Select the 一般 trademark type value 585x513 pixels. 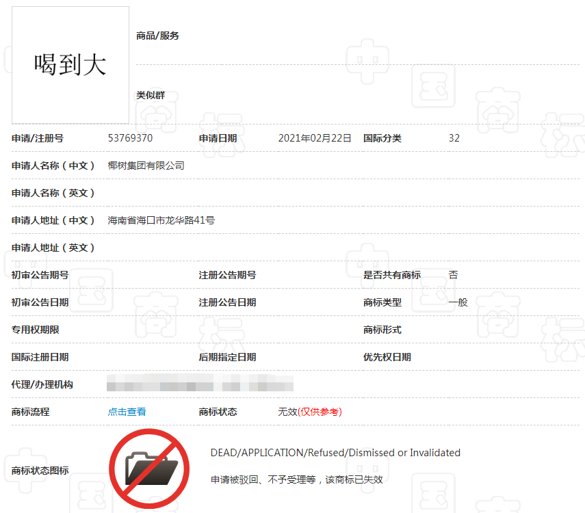[458, 302]
